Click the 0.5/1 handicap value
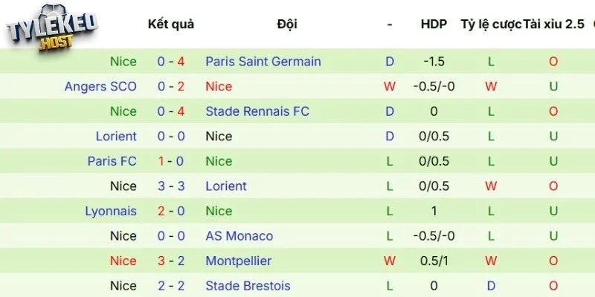Screen dimensions: 595x297 [434, 261]
